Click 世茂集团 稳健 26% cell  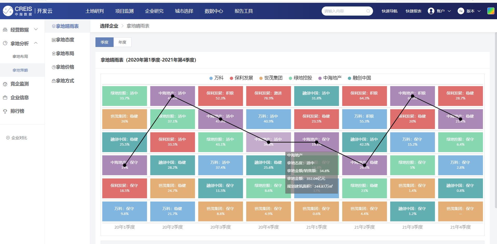click(125, 119)
